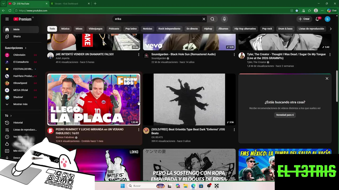The width and height of the screenshot is (339, 190).
Task: Open Chilevisión subscription channel
Action: click(x=21, y=55)
